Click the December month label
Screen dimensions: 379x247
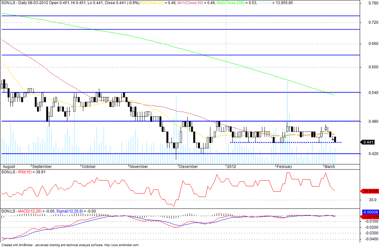point(188,167)
